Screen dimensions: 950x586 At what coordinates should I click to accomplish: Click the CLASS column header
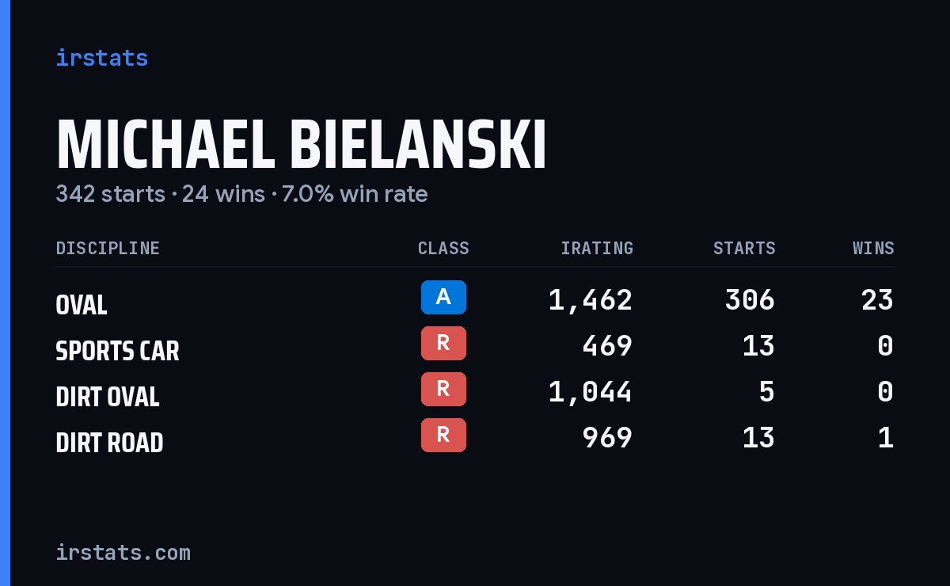(443, 249)
